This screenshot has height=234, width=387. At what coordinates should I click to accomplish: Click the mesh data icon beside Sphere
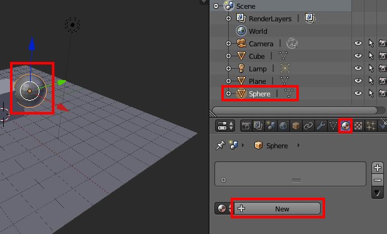[289, 93]
